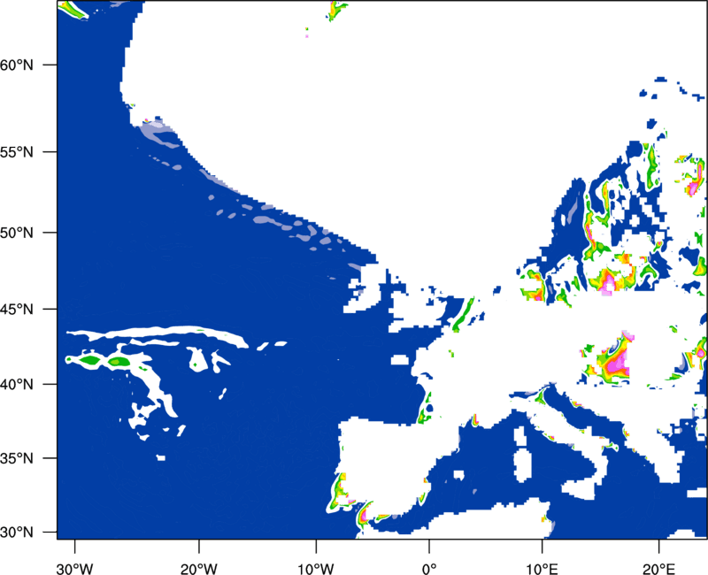Screen dimensions: 708x575
Task: Click the 40°N latitude label
Action: tap(17, 385)
